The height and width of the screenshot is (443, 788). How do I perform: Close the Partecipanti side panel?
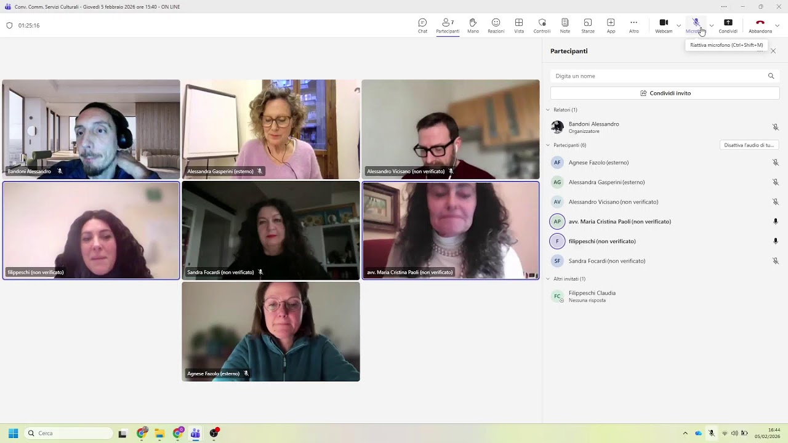coord(773,51)
